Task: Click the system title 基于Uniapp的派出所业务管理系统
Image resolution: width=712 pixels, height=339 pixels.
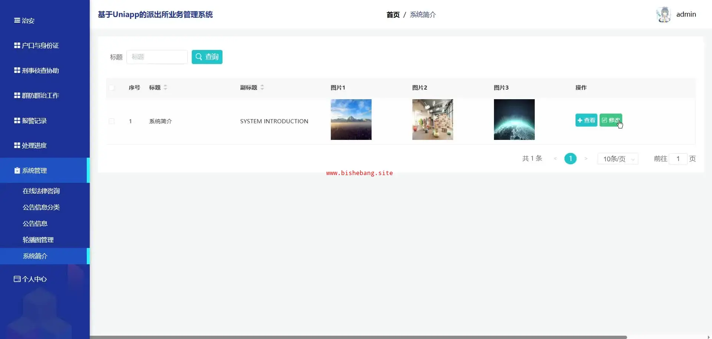Action: point(155,15)
